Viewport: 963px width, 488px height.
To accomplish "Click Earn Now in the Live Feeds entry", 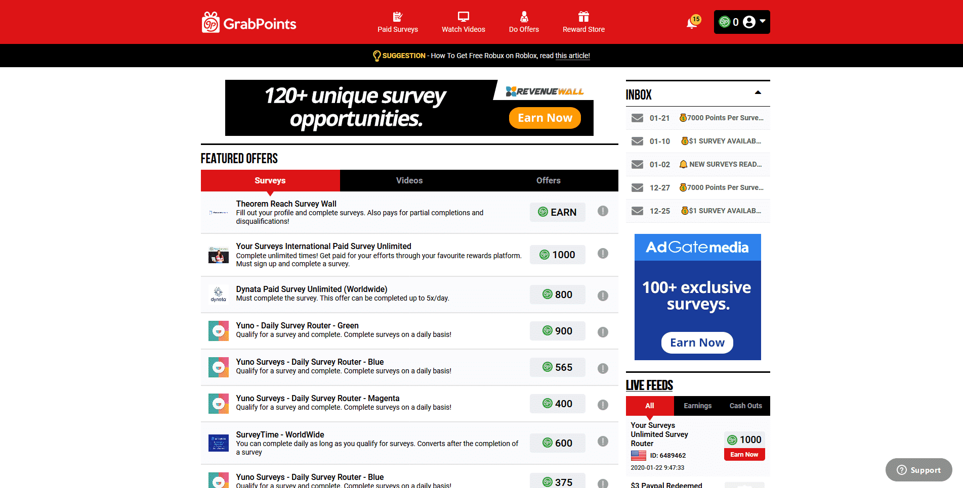I will [744, 455].
